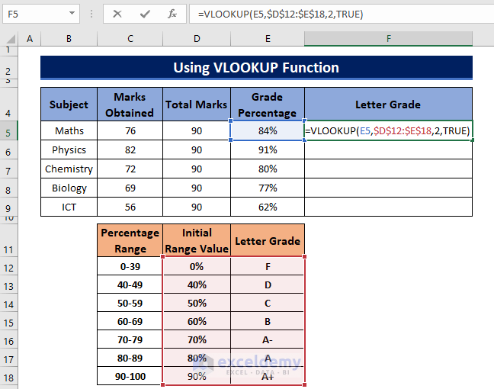Click the 70% initial range value cell

pos(197,339)
